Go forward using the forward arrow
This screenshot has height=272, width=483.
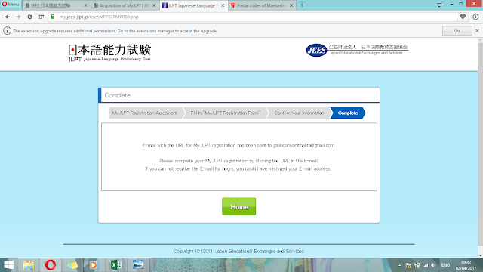(18, 17)
